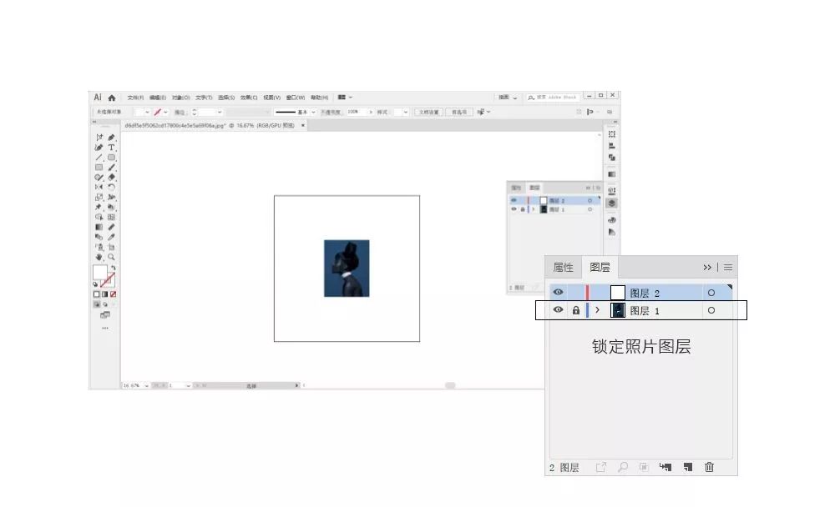Create a new layer in the enlarged panel
The image size is (835, 507).
point(686,468)
